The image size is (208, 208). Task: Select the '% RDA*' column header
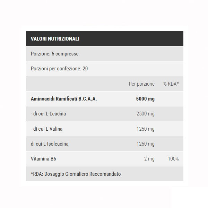point(171,84)
